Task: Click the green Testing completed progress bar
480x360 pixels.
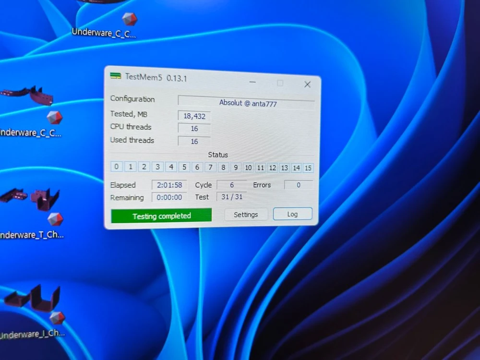Action: pos(161,216)
